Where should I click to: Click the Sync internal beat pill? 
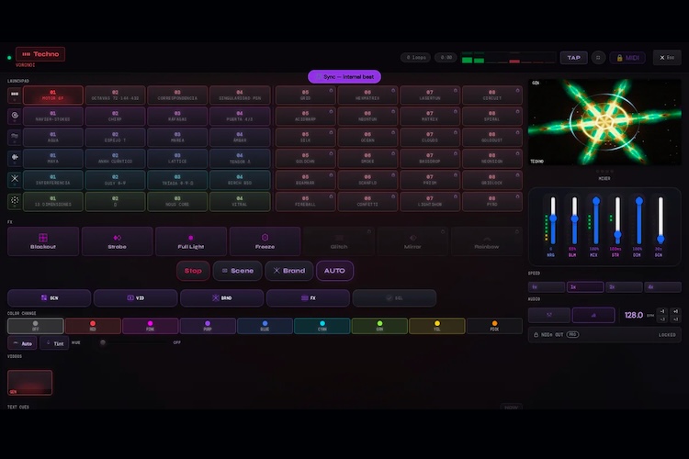coord(344,77)
